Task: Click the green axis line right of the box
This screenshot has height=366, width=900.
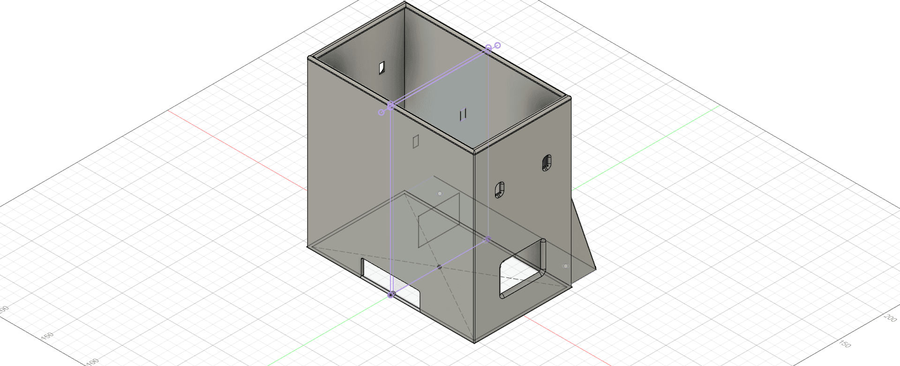Action: [x=646, y=148]
